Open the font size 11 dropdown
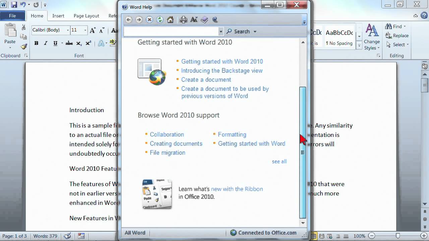Image resolution: width=429 pixels, height=241 pixels. click(85, 30)
